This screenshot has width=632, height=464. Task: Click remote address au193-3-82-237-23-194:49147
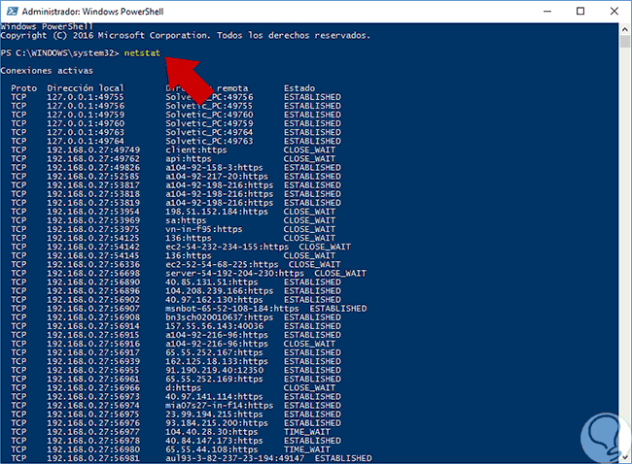coord(234,459)
